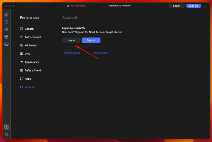The width and height of the screenshot is (212, 142).
Task: Click blue Sign up button under Account
Action: pyautogui.click(x=91, y=40)
